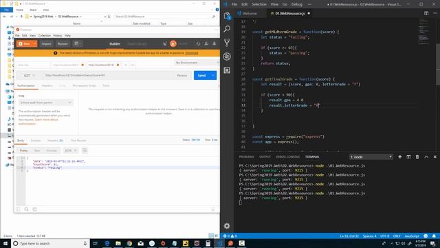Toggle Postman sidebar icon in the bottom bar
This screenshot has height=248, width=440.
(x=19, y=209)
